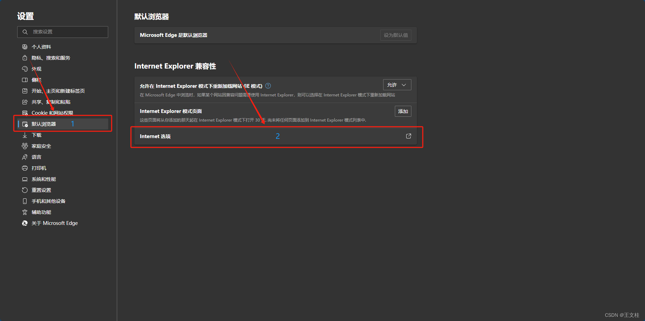Go to 隐私、搜索和服务 settings
This screenshot has height=321, width=645.
click(x=63, y=58)
